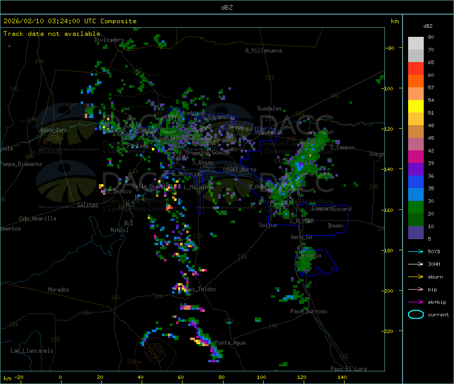The image size is (454, 384).
Task: Click the Aero_GA place label
Action: (x=302, y=237)
